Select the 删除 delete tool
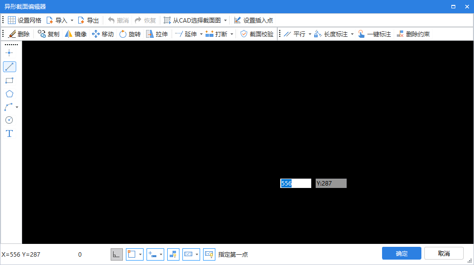 (x=19, y=34)
